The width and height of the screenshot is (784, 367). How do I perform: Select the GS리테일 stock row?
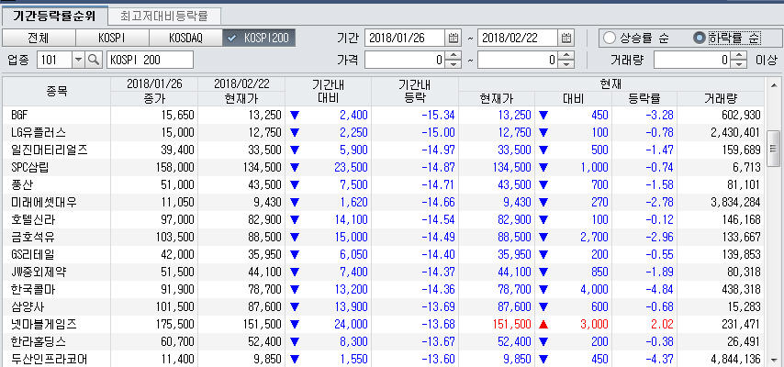(x=384, y=254)
